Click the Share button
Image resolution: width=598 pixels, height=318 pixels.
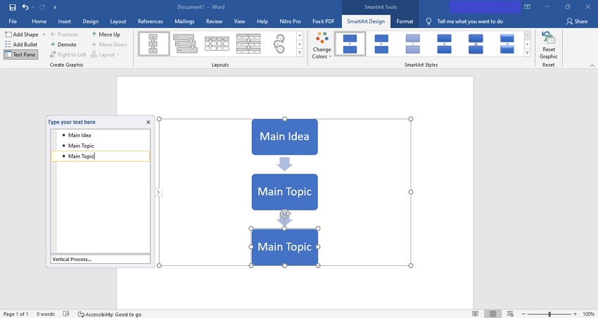click(577, 21)
